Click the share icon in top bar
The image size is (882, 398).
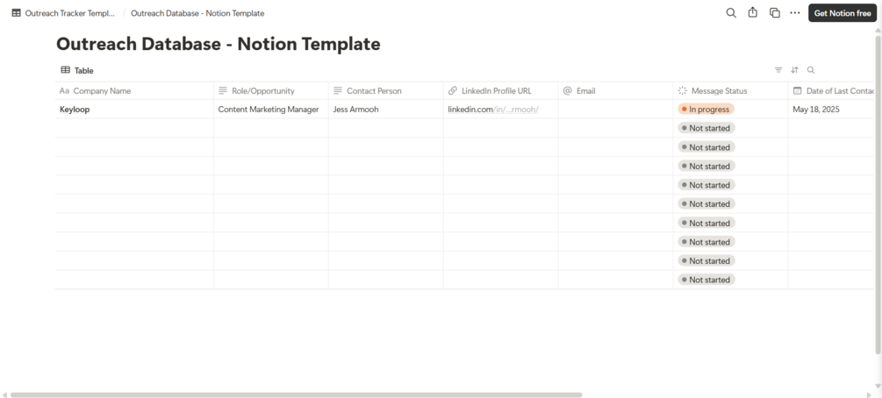[753, 13]
